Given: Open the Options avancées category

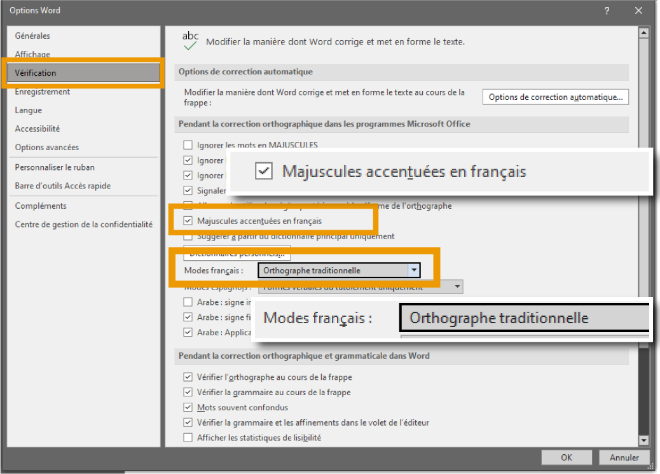Looking at the screenshot, I should pyautogui.click(x=47, y=148).
